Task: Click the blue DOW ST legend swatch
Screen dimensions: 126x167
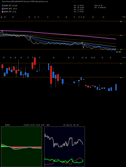Action: pyautogui.click(x=3, y=6)
